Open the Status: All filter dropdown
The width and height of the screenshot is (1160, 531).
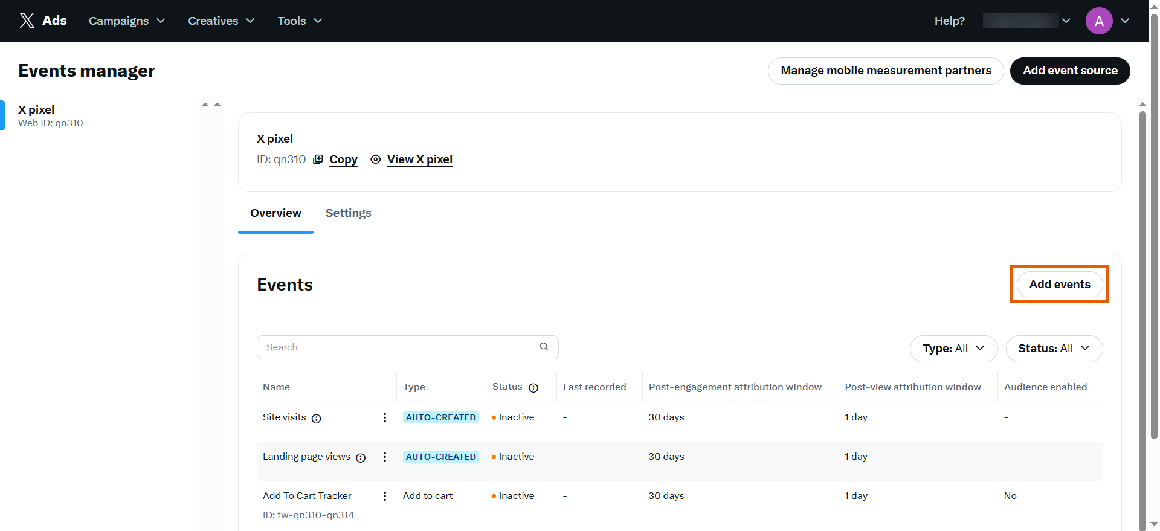(1054, 349)
